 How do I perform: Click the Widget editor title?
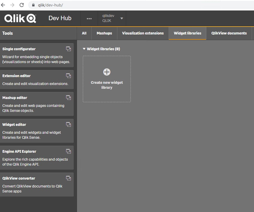tap(14, 124)
